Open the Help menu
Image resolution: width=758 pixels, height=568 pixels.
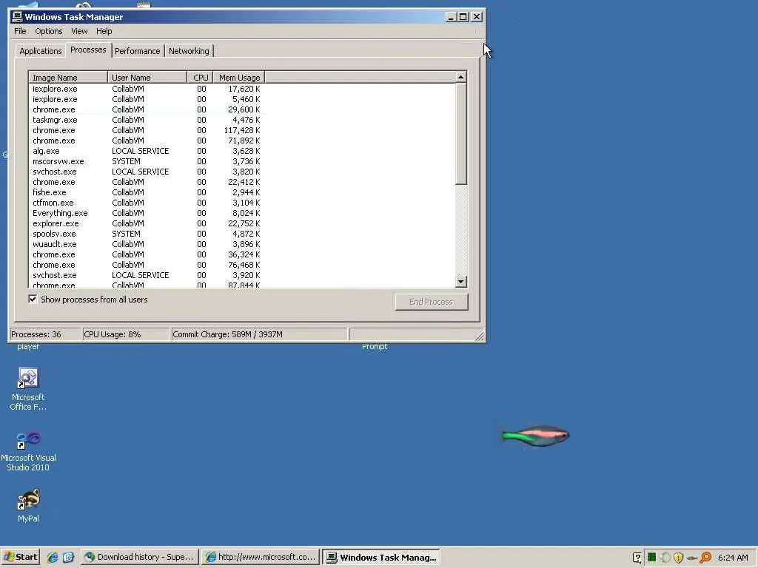click(104, 31)
